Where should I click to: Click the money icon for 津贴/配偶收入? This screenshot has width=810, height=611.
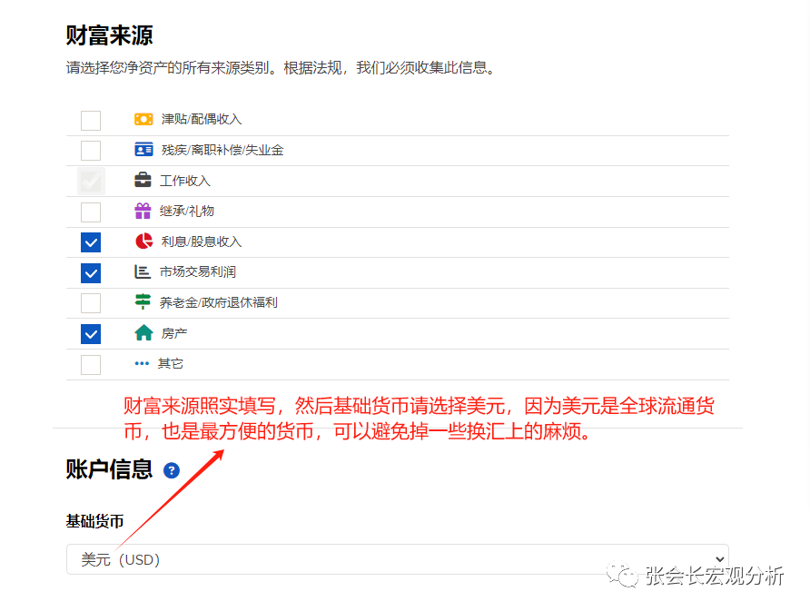pyautogui.click(x=143, y=120)
